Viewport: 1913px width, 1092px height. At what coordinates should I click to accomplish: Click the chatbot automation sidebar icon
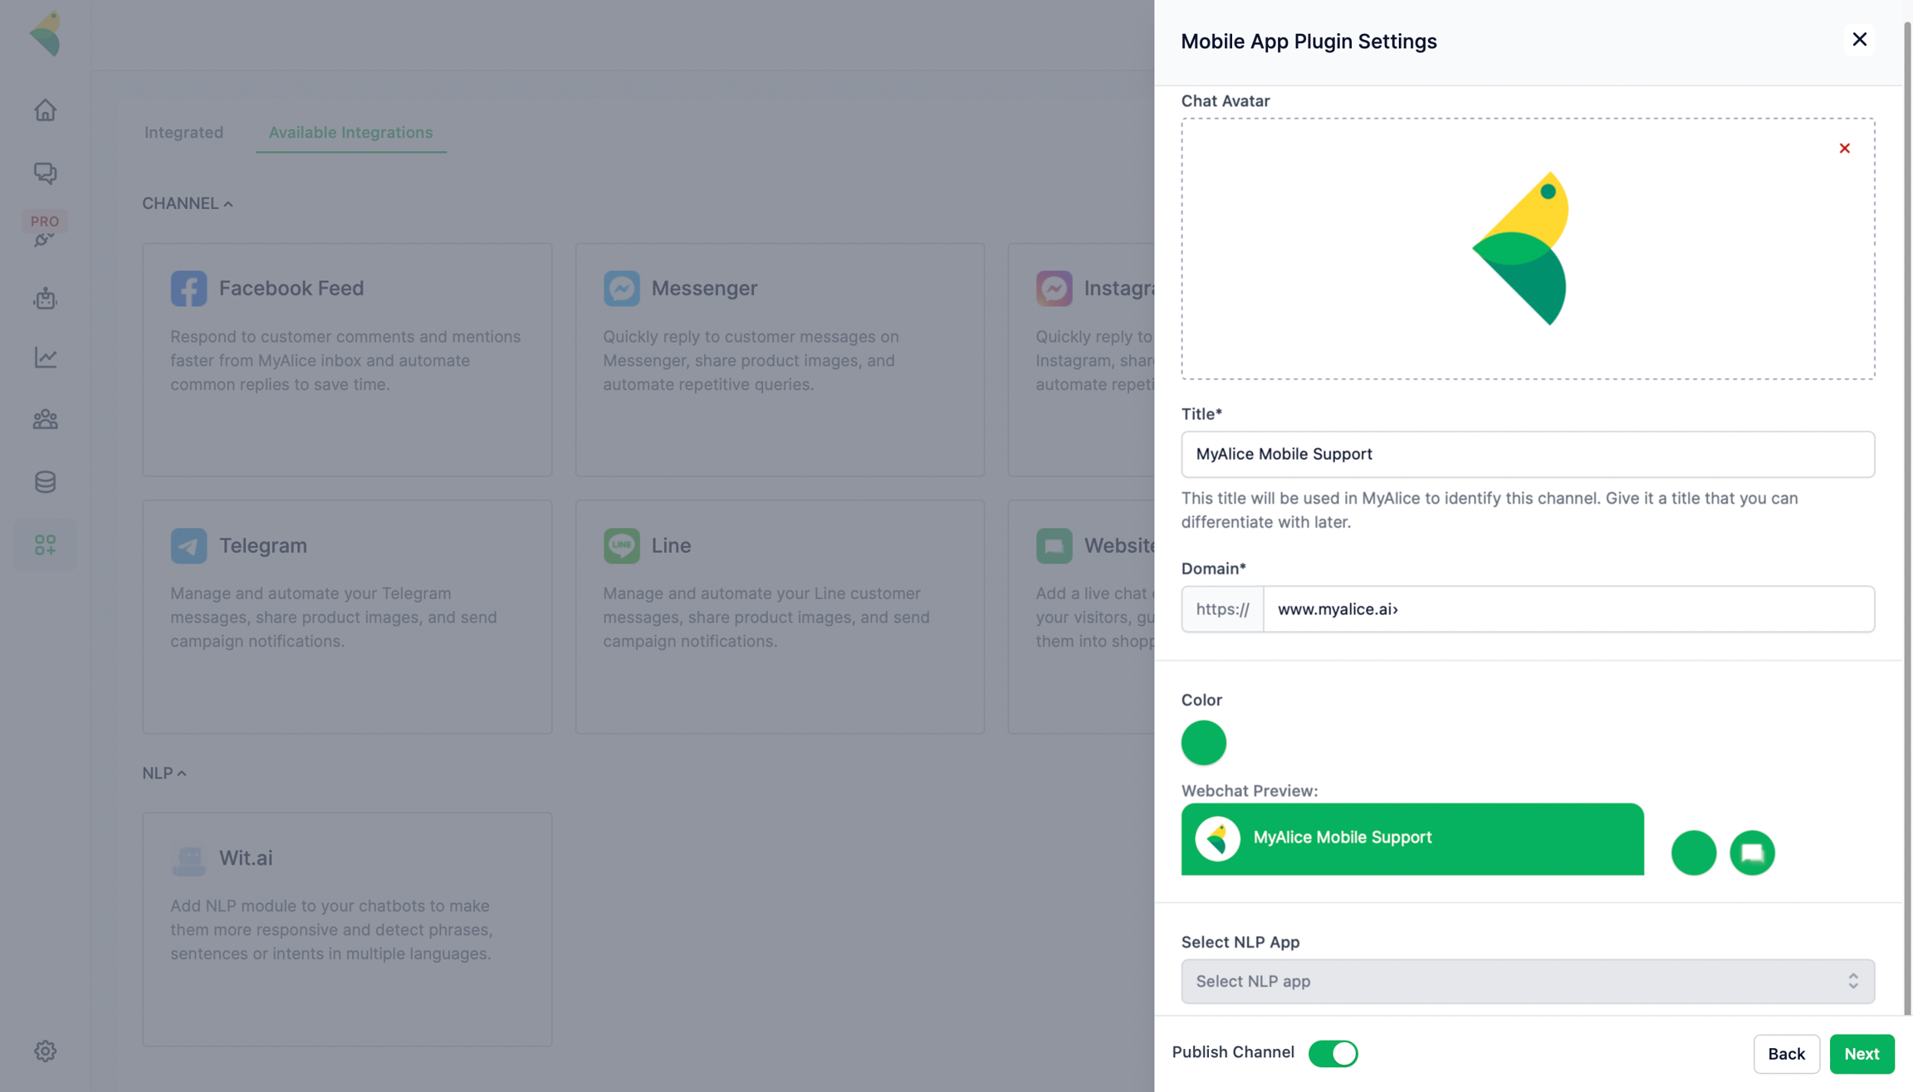click(x=45, y=298)
